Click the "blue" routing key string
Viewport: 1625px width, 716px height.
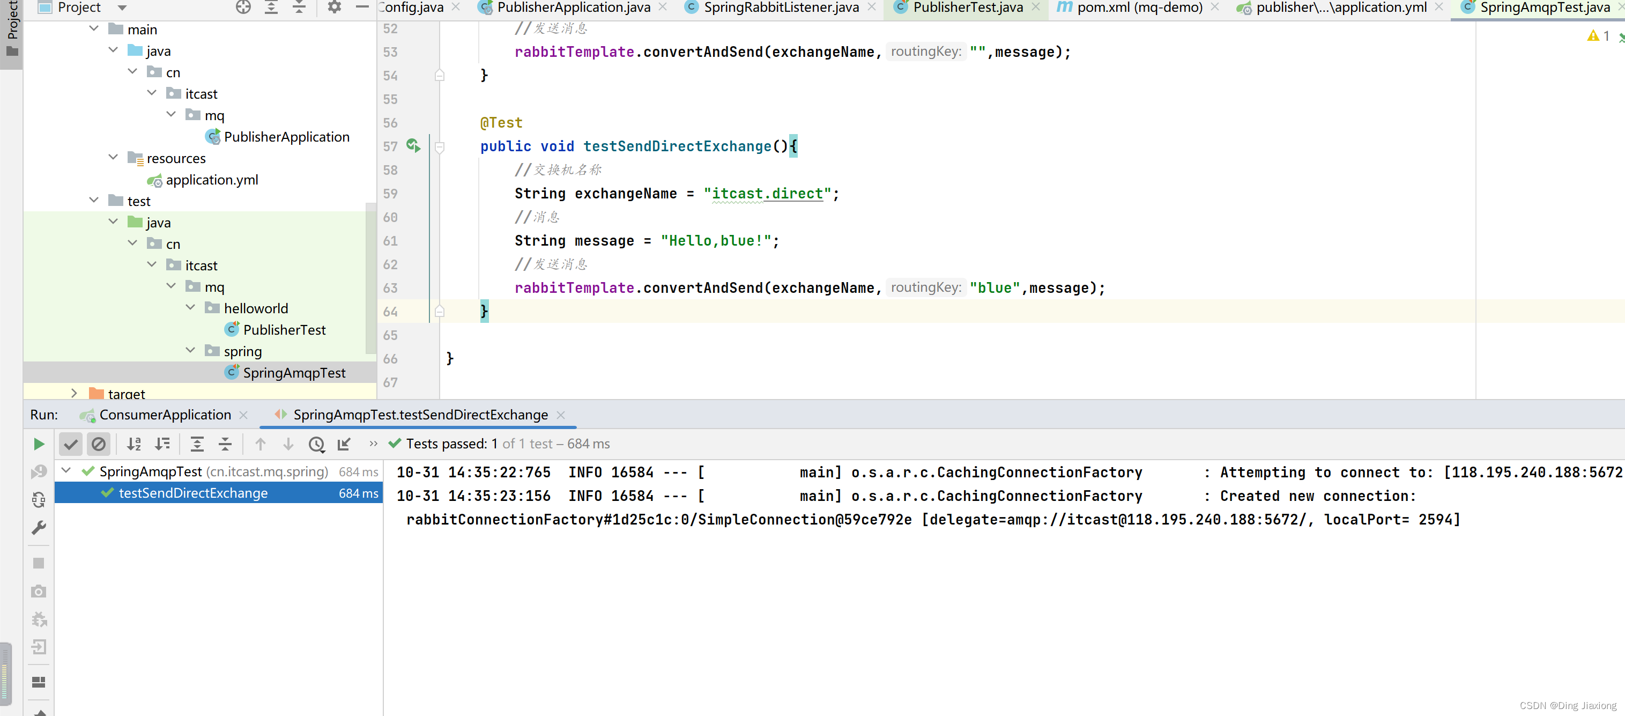(x=994, y=287)
